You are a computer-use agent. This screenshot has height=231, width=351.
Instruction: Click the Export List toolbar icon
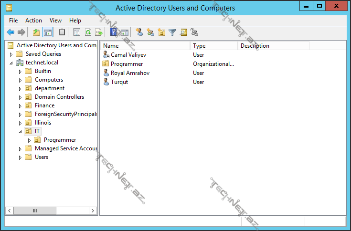point(99,32)
